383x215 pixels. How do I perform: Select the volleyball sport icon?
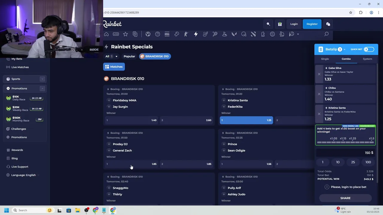(x=272, y=34)
